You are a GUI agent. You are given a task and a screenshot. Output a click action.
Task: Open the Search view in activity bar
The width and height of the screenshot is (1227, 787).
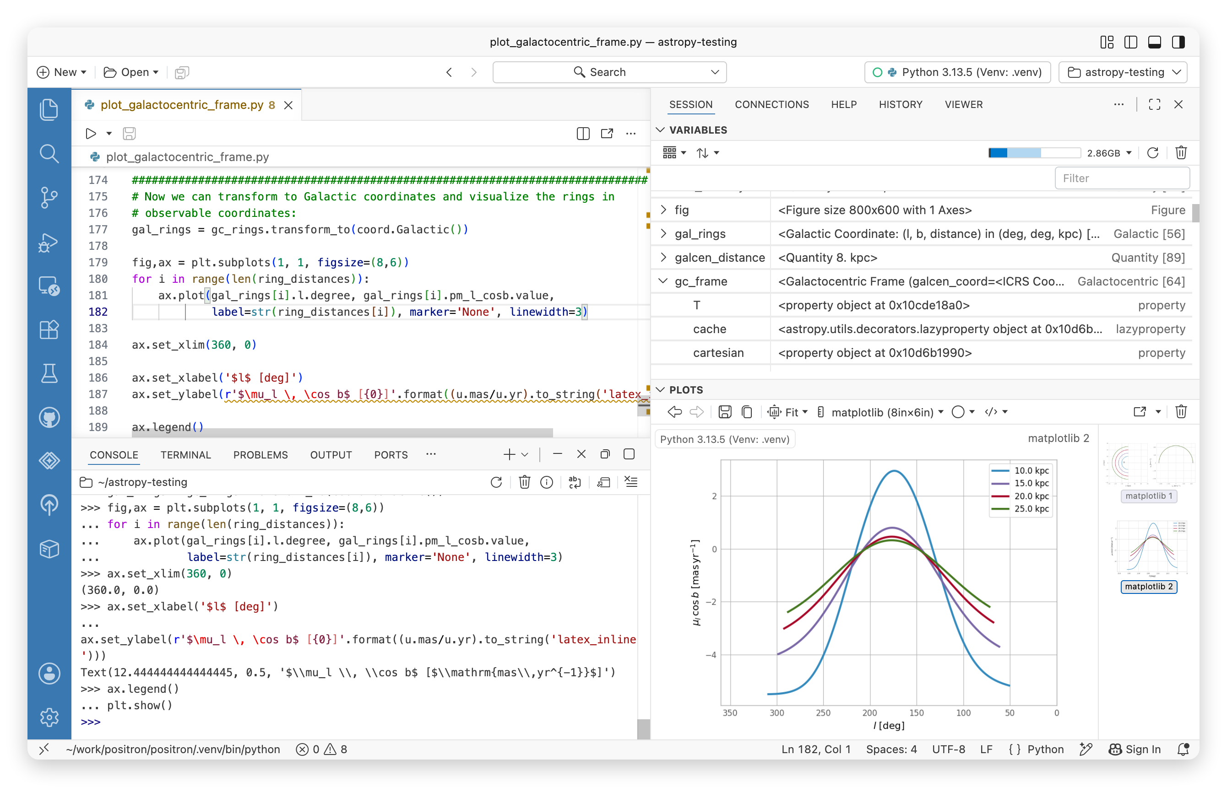[49, 153]
